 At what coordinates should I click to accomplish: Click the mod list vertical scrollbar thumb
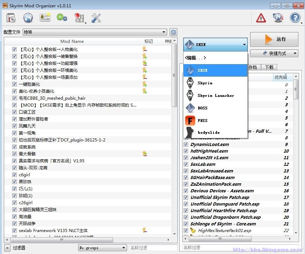(x=174, y=75)
